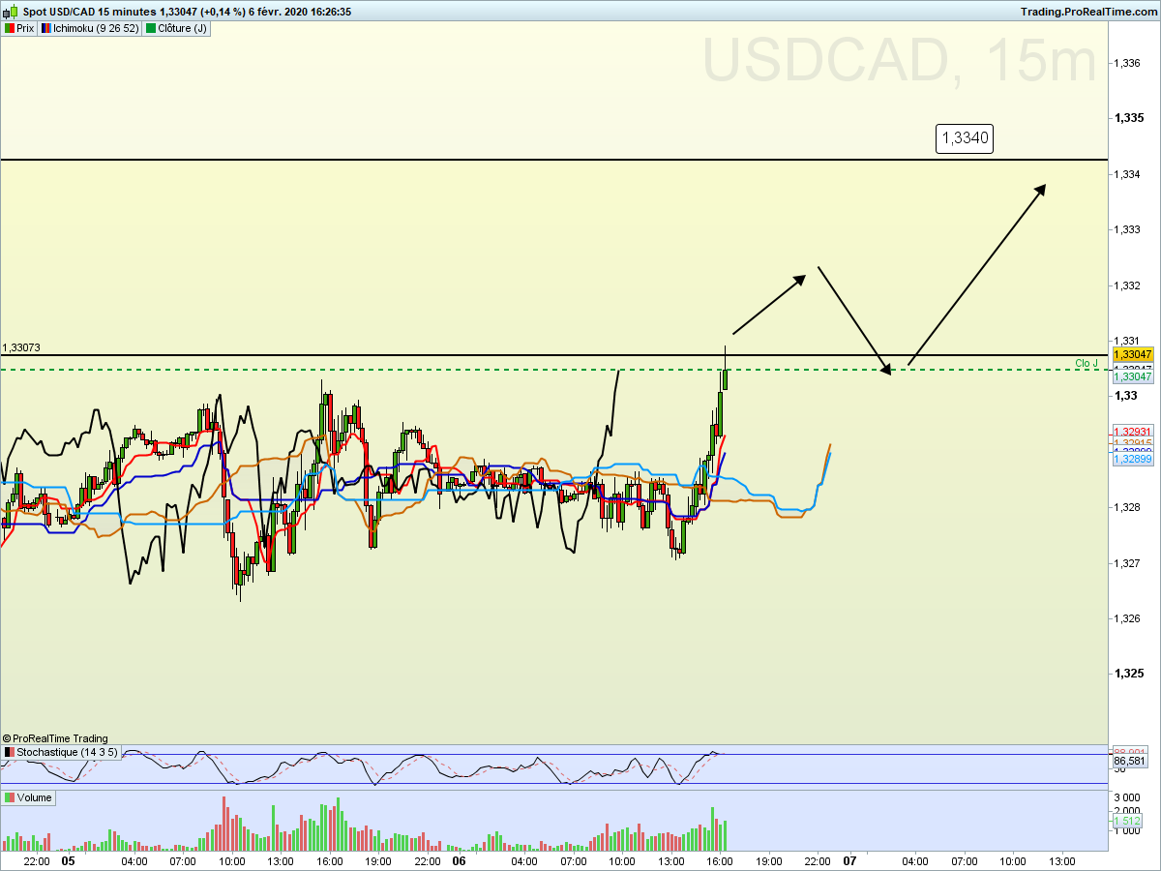Click the black-red icon of the Stochastique legend
The width and height of the screenshot is (1161, 871).
(10, 752)
